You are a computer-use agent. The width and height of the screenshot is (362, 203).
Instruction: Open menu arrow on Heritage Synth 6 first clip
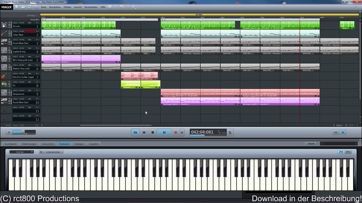pos(236,104)
